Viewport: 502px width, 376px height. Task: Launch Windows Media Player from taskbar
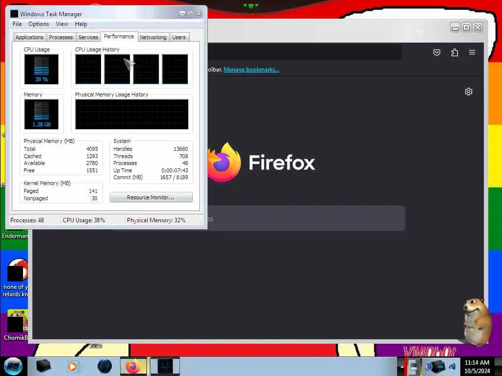(73, 366)
